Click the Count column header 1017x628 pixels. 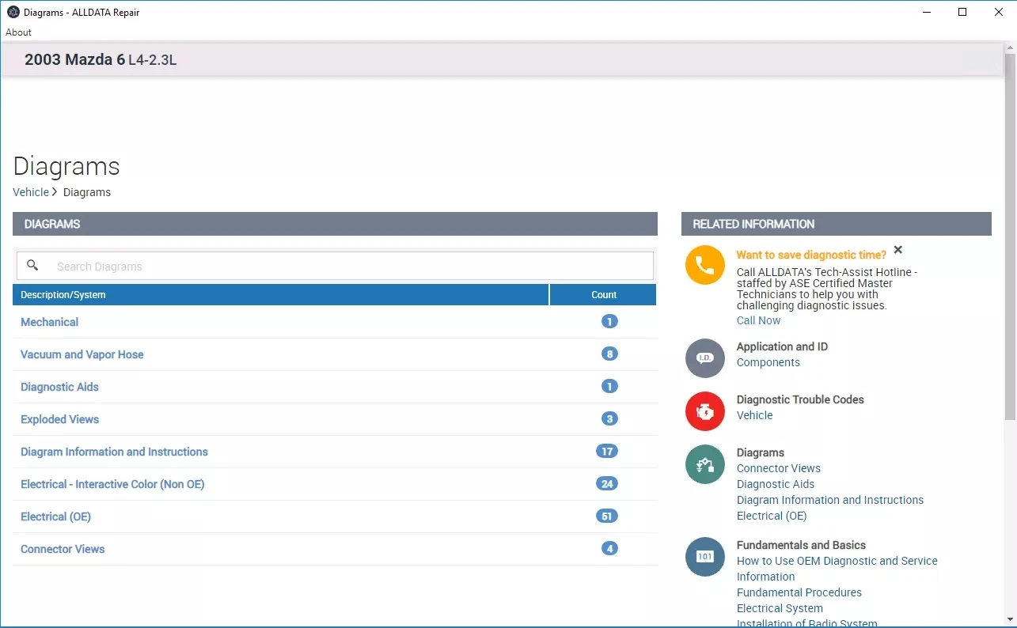tap(603, 295)
